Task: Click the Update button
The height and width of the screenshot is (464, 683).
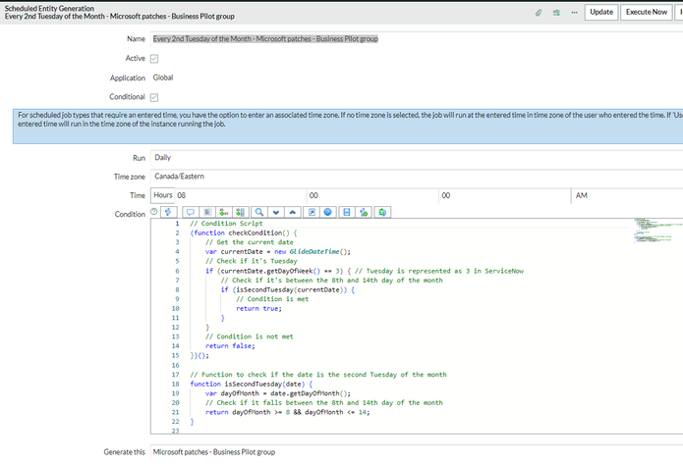Action: pos(601,12)
